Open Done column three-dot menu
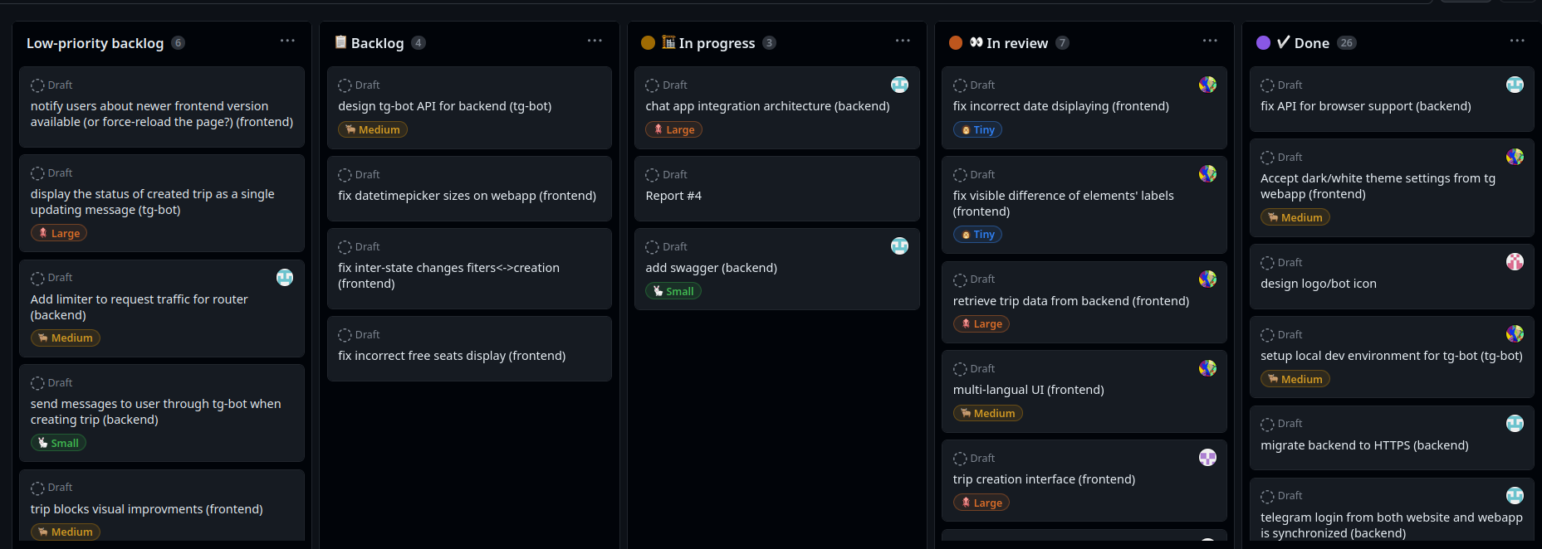This screenshot has width=1542, height=549. click(1517, 41)
